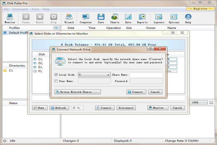Click the Reset toolbar icon
Screen dimensions: 217x145
(x=40, y=18)
